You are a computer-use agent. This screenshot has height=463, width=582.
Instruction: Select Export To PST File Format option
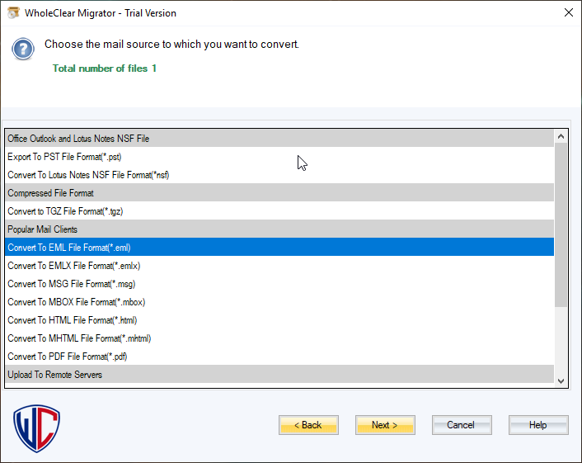pyautogui.click(x=65, y=157)
